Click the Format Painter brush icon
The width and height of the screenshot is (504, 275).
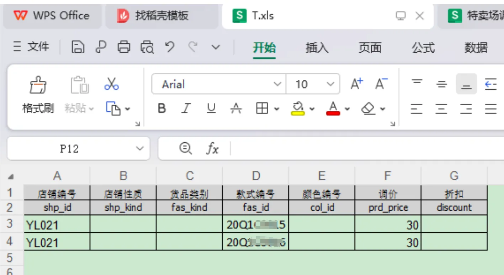click(x=38, y=85)
